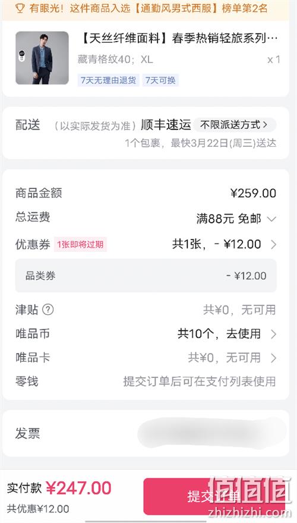Tap the 7天可换 exchange tag
Screen dimensions: 297x523
click(160, 80)
